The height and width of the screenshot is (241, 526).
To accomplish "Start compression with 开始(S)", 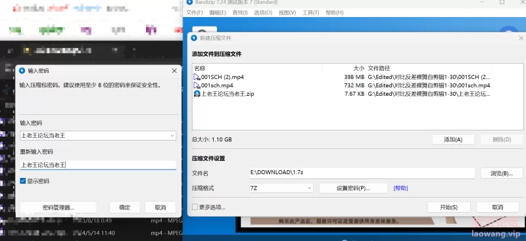I will pyautogui.click(x=449, y=207).
